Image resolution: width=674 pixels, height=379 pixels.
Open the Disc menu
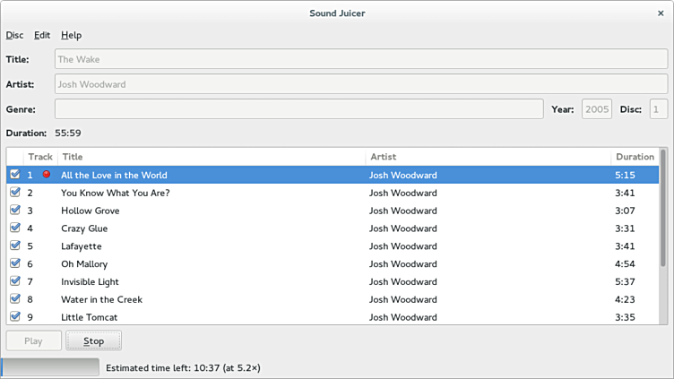tap(14, 35)
